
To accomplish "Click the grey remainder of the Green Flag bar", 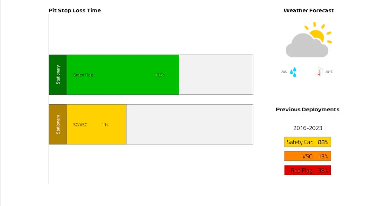I will [216, 75].
